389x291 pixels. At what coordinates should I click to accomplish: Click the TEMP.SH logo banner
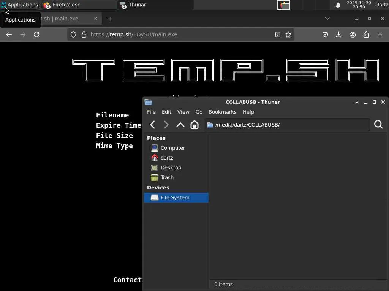coord(226,70)
